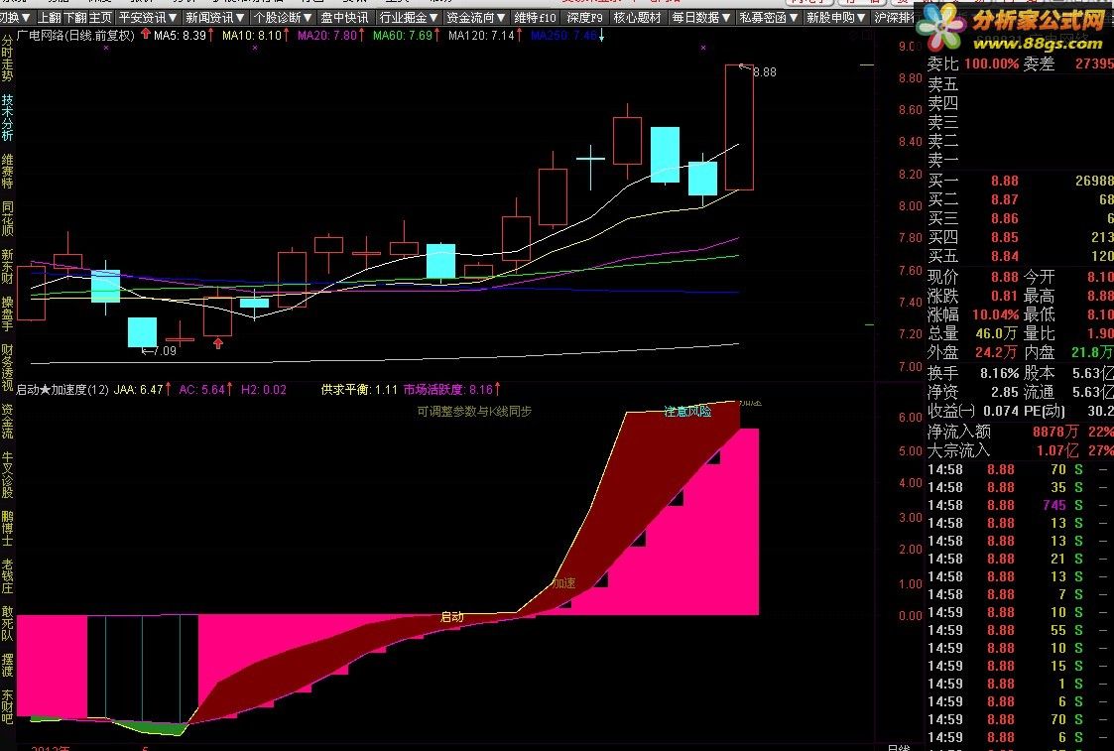Click red up-arrow icon before MA5
The image size is (1114, 751).
[146, 34]
